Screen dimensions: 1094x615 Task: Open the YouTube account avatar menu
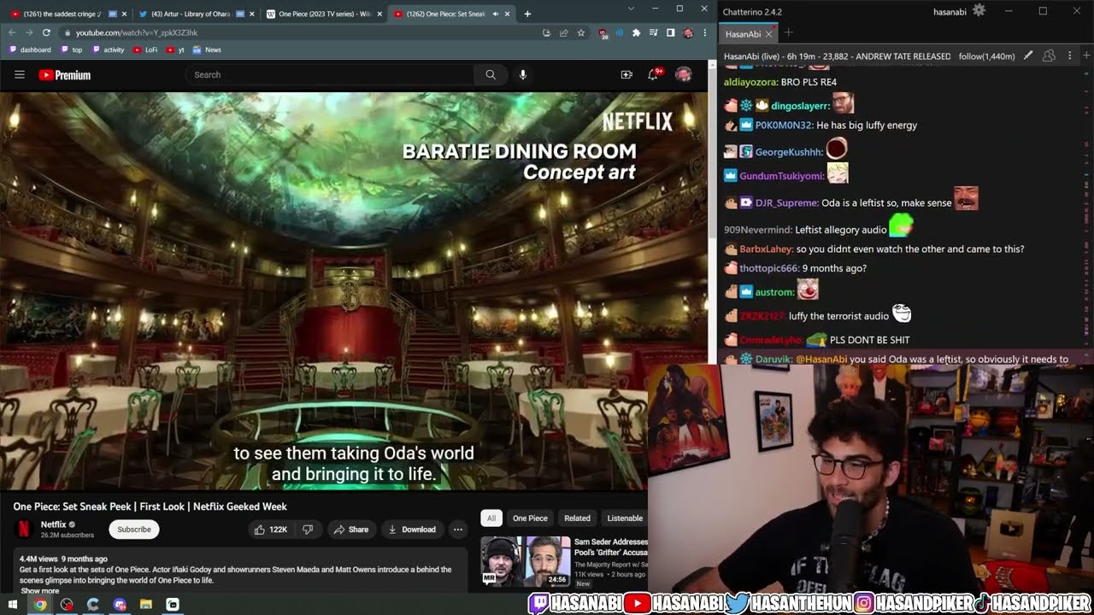pyautogui.click(x=683, y=74)
